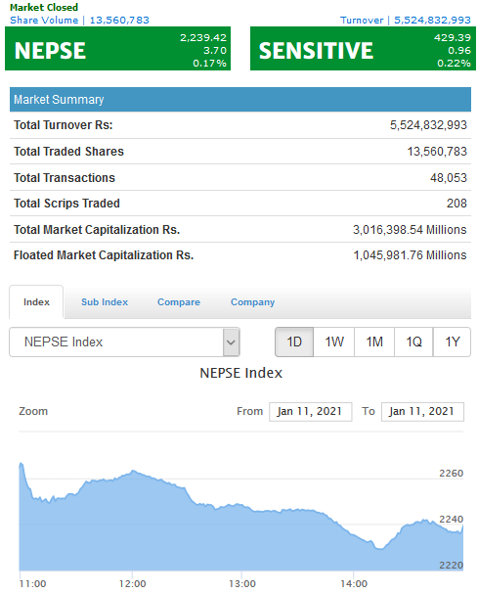Click the SENSITIVE percent change 0.22%

click(455, 64)
